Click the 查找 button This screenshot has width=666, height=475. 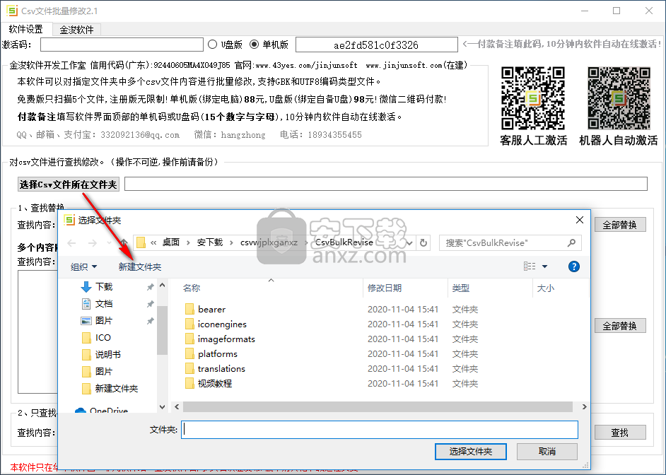coord(620,433)
